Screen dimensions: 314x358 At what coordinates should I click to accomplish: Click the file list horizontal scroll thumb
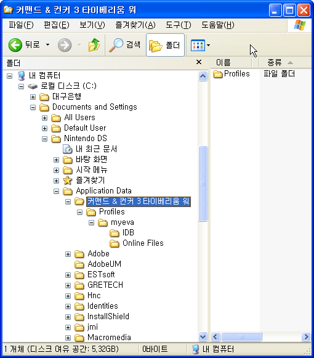pos(241,337)
